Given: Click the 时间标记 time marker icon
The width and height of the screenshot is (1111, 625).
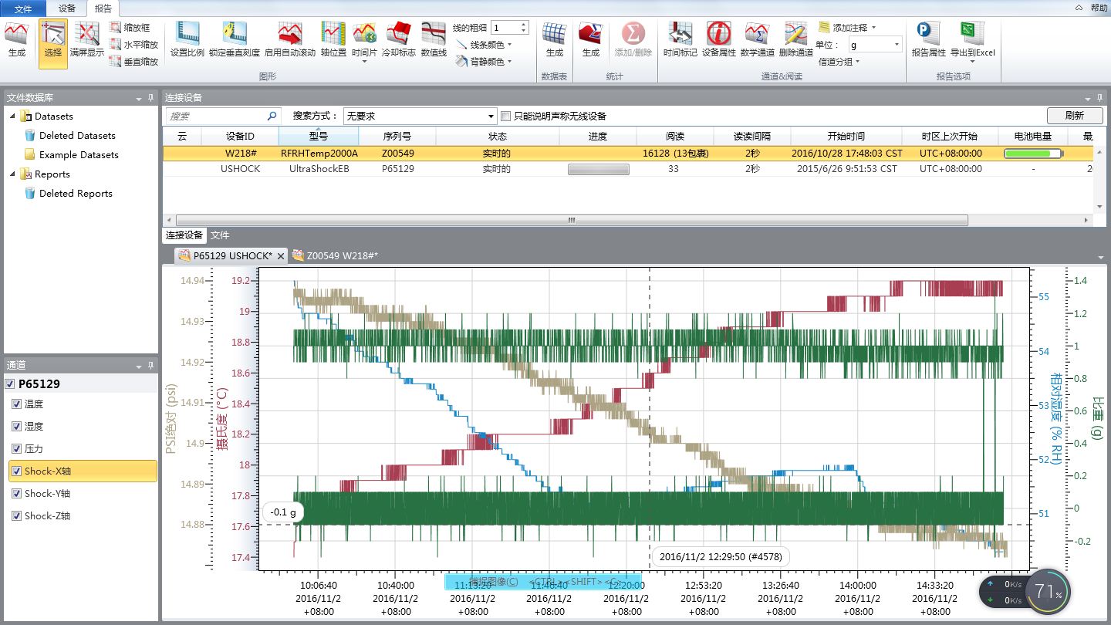Looking at the screenshot, I should [x=680, y=35].
